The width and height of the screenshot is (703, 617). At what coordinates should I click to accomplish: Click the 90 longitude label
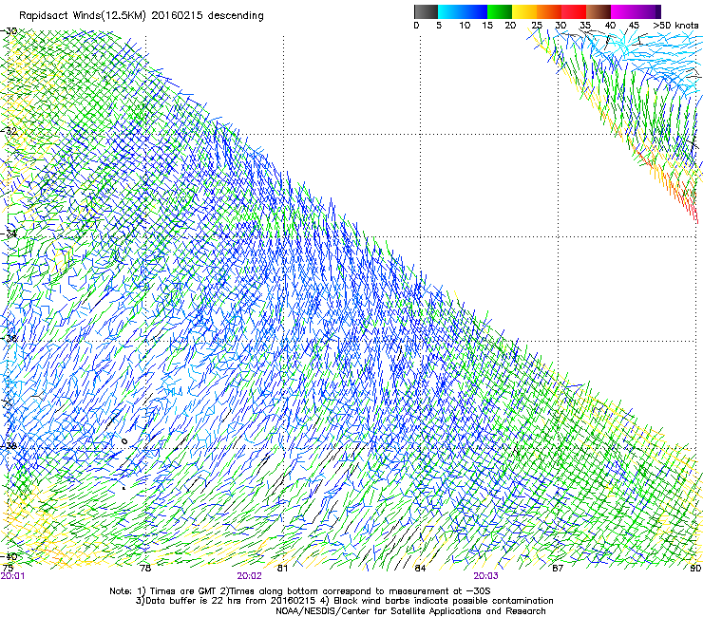point(695,568)
